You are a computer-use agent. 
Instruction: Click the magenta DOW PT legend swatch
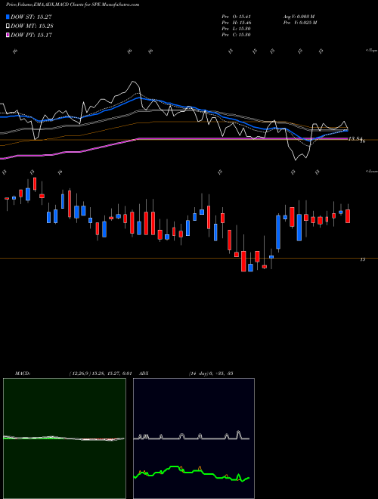(x=8, y=35)
